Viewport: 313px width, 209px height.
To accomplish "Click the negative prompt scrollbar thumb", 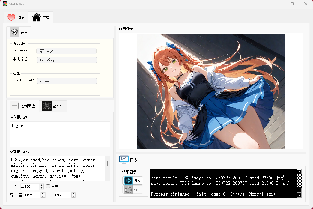I will pyautogui.click(x=108, y=164).
